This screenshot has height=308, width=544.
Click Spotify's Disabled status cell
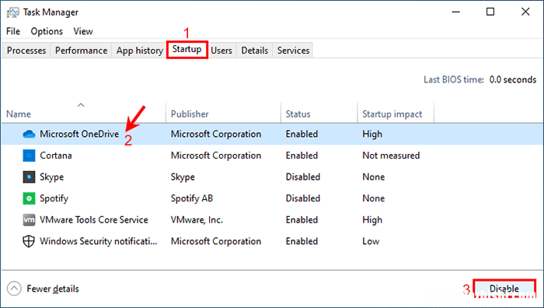pos(303,198)
